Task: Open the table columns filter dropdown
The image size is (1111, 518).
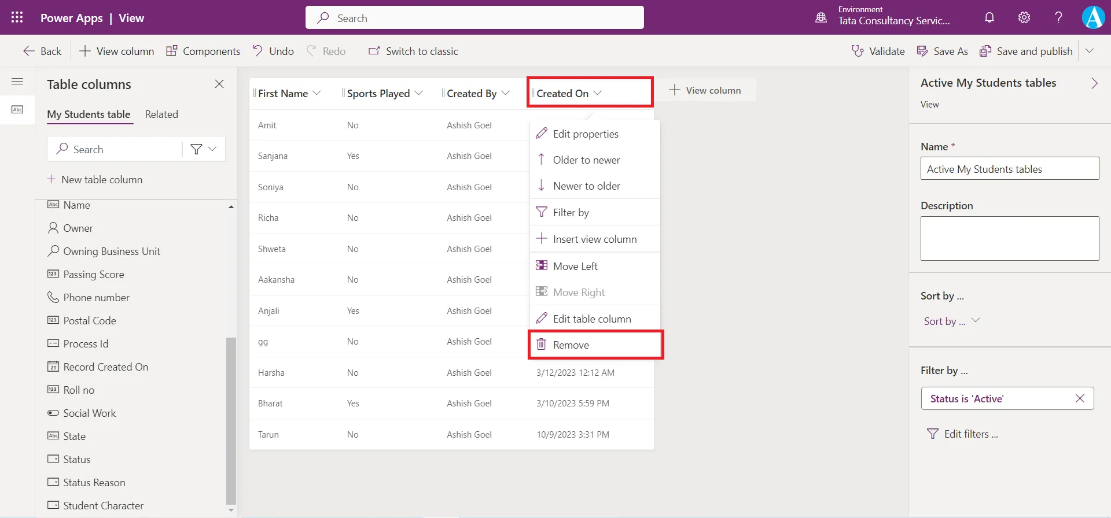Action: pos(204,149)
